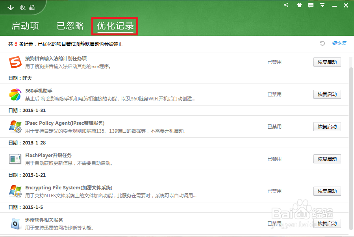Click 日期：昨天 date header
The width and height of the screenshot is (354, 237).
coord(20,78)
